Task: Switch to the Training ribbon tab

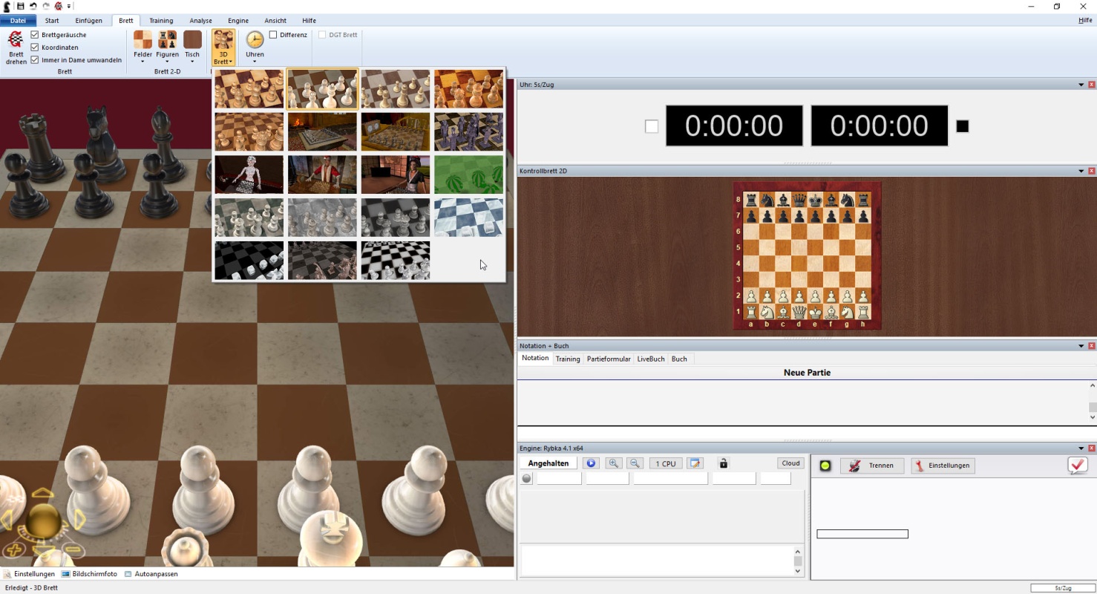Action: pyautogui.click(x=161, y=21)
